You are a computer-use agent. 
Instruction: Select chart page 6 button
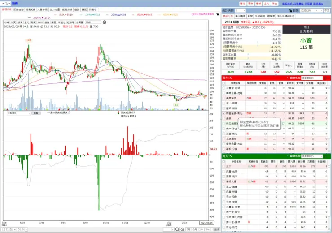pos(23,229)
